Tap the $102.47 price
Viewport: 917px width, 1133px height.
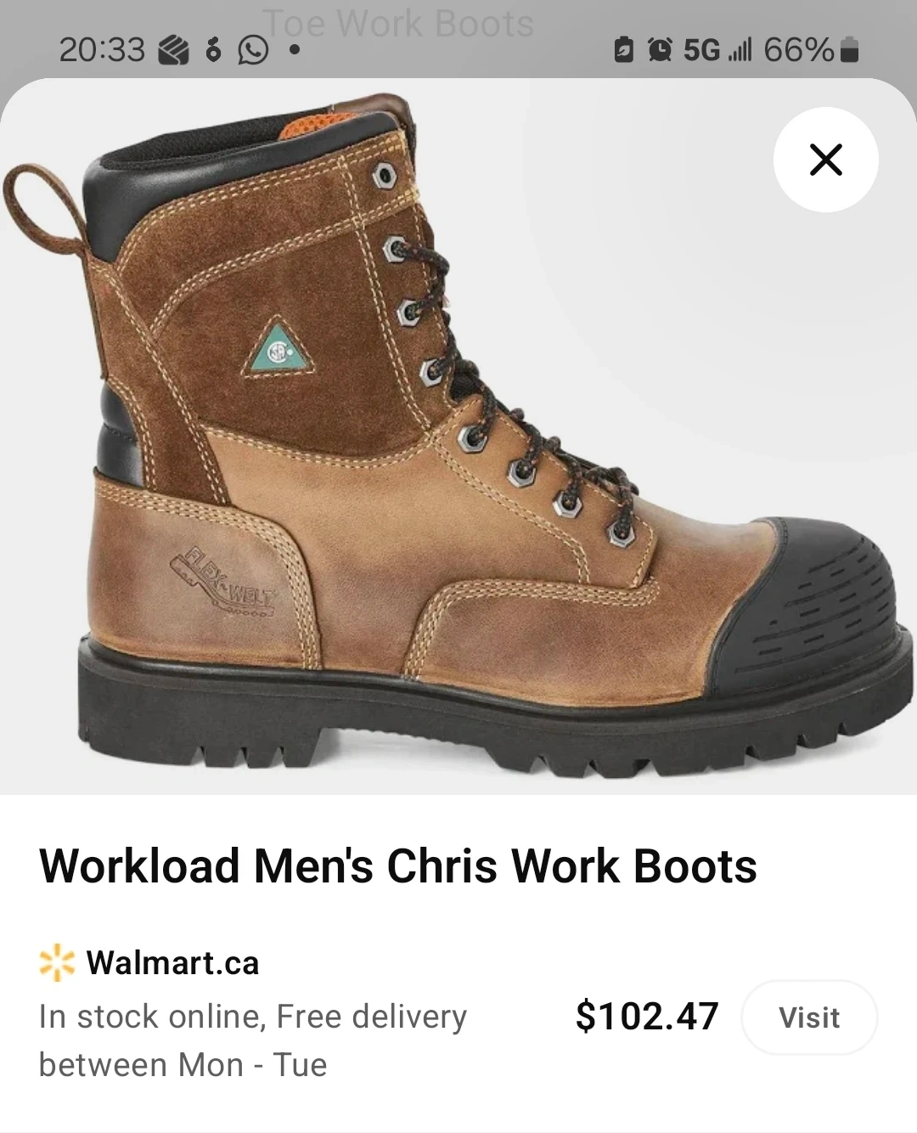click(x=647, y=1017)
